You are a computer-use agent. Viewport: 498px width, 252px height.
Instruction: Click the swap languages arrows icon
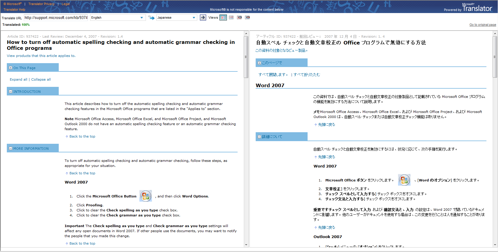coord(151,18)
